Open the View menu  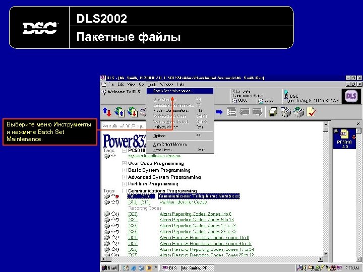(131, 85)
